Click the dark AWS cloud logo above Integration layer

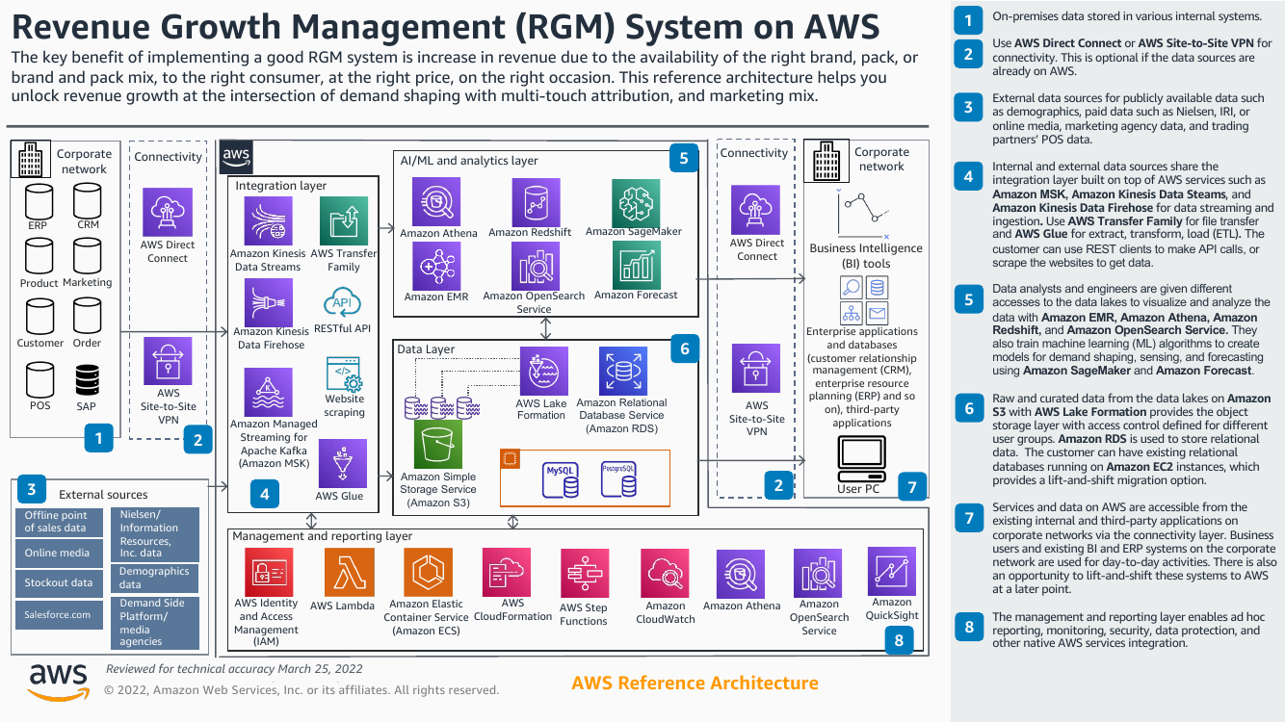pos(236,157)
